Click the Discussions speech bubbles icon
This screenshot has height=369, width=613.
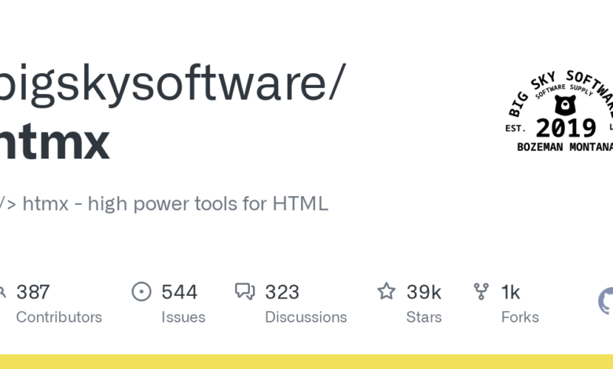[245, 292]
